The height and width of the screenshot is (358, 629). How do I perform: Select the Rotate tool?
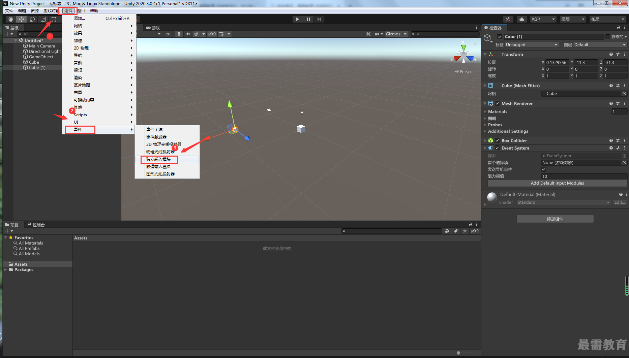point(32,19)
